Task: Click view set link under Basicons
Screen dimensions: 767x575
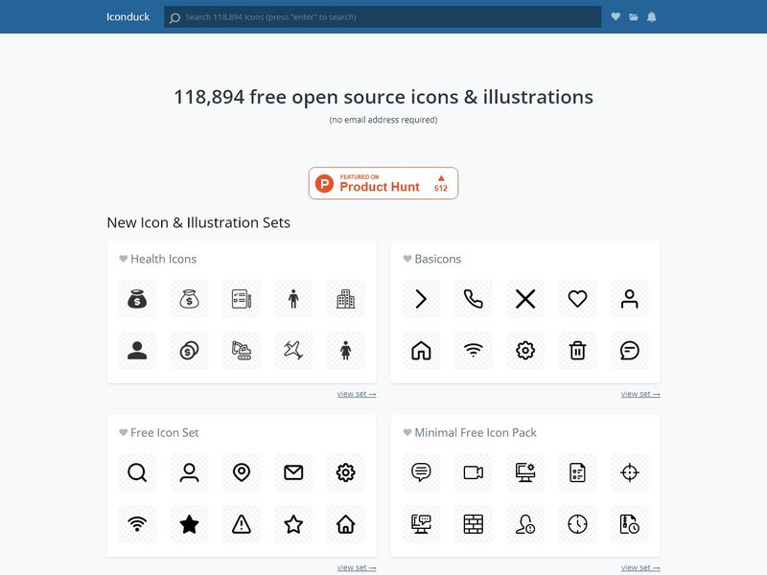Action: [x=640, y=394]
